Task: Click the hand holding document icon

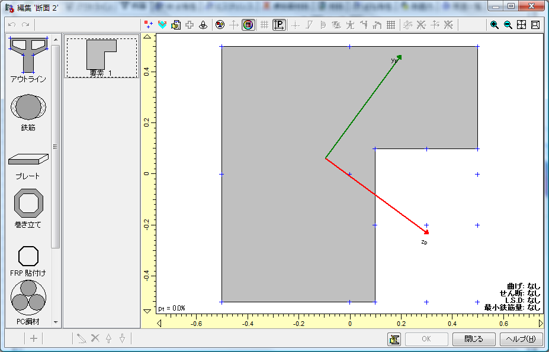Action: pyautogui.click(x=176, y=25)
